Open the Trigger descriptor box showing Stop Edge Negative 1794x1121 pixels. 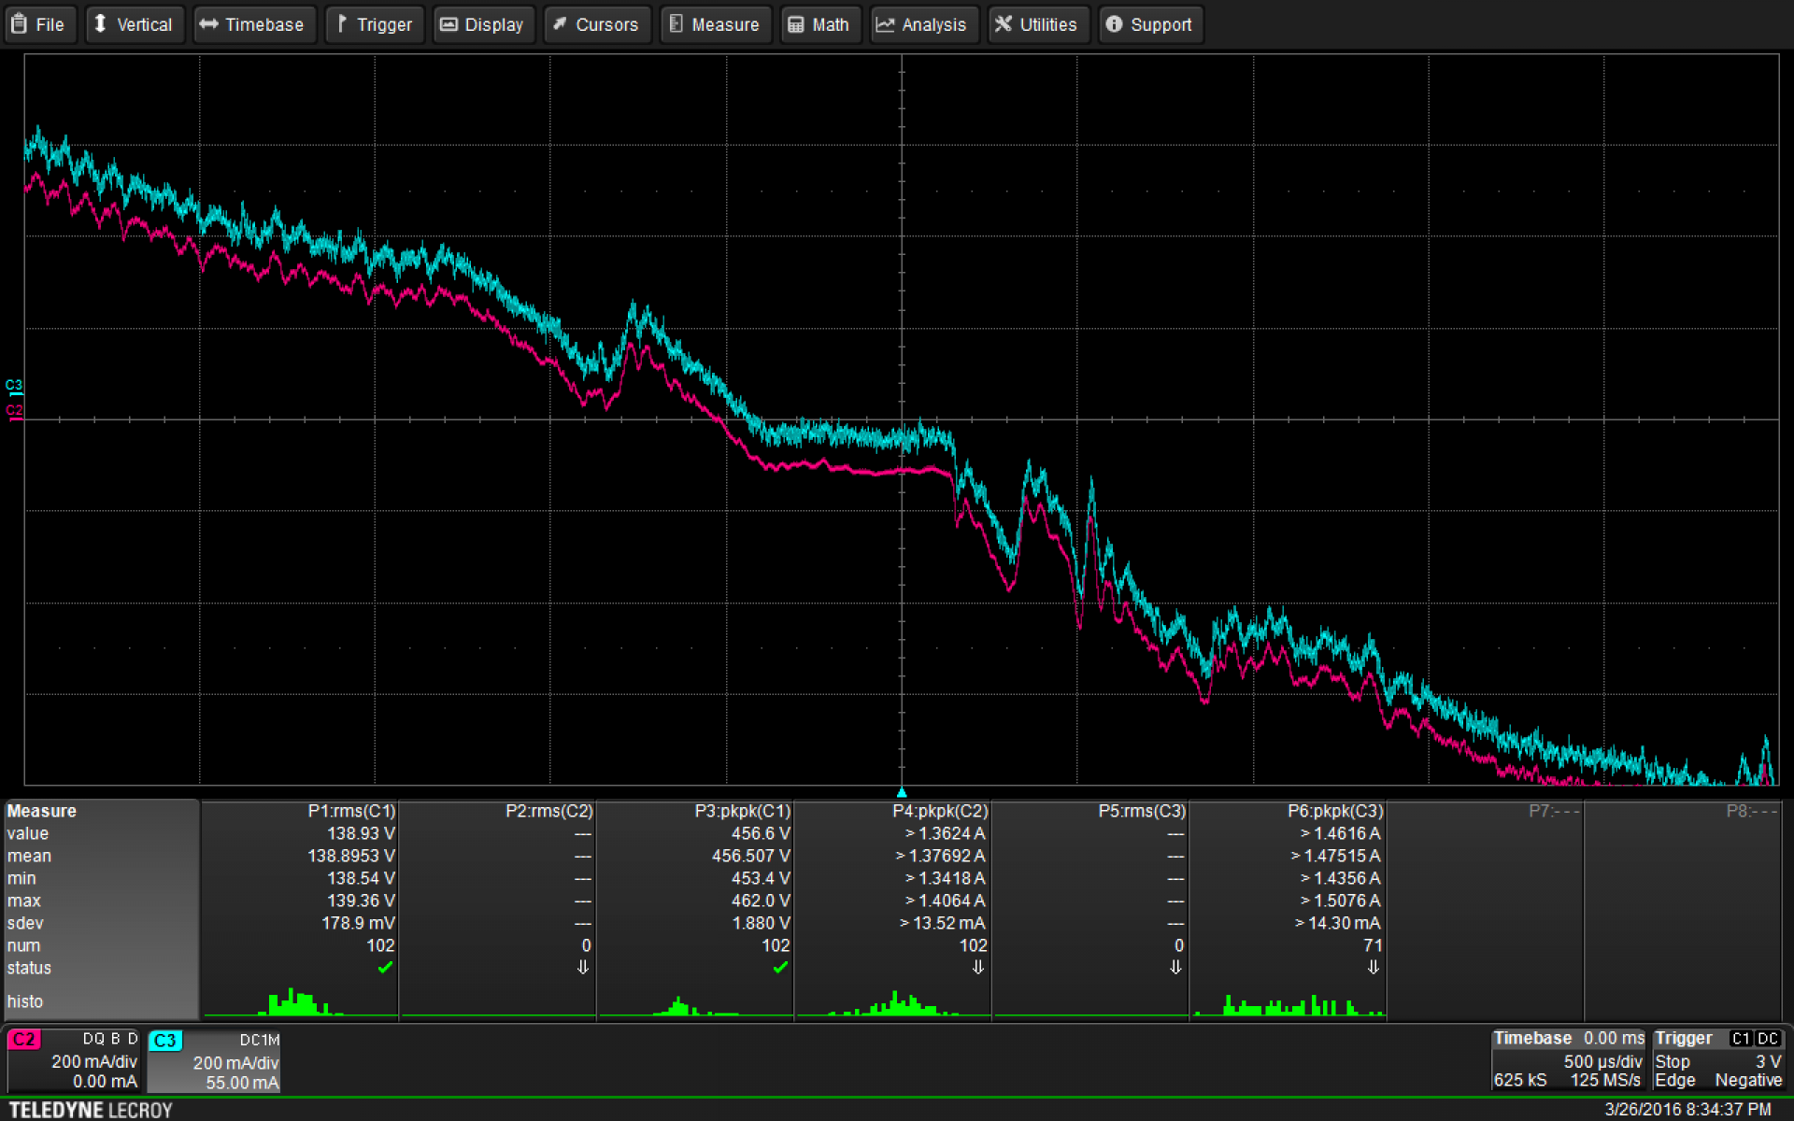(x=1717, y=1059)
